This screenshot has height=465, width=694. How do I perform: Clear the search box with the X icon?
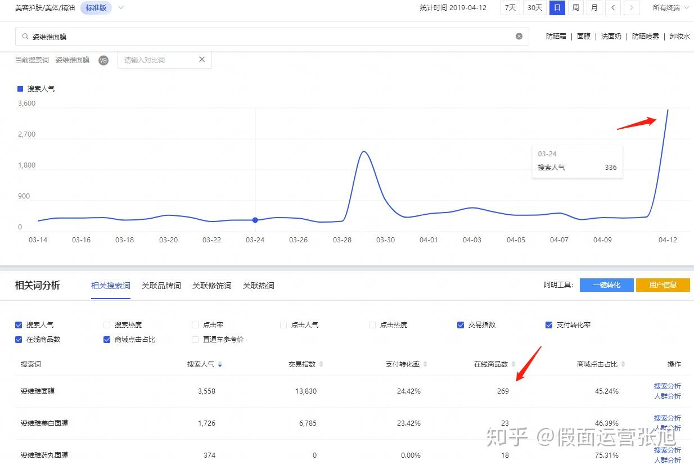click(x=519, y=37)
